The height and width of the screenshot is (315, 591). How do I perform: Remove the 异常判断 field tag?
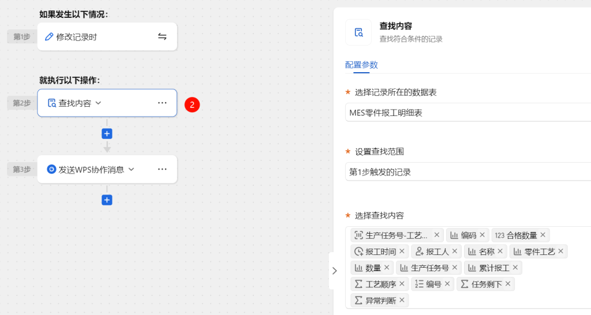click(x=402, y=300)
